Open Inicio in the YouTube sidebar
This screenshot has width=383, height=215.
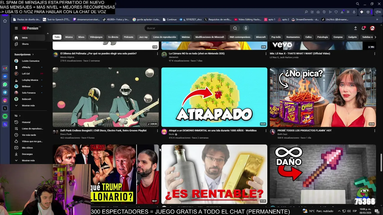pyautogui.click(x=29, y=38)
